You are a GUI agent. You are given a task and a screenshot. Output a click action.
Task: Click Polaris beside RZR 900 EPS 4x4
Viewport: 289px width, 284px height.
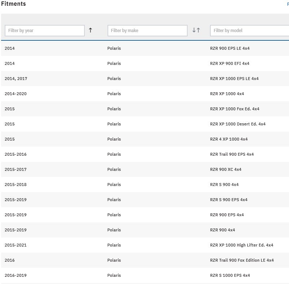pos(114,215)
